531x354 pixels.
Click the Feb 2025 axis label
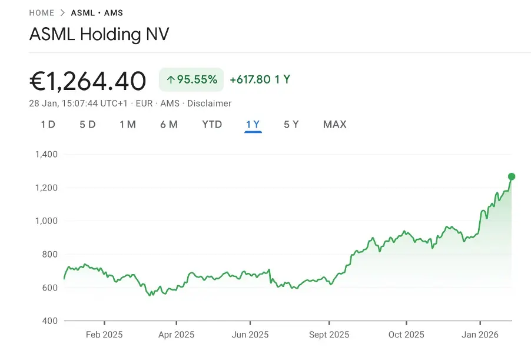point(104,335)
